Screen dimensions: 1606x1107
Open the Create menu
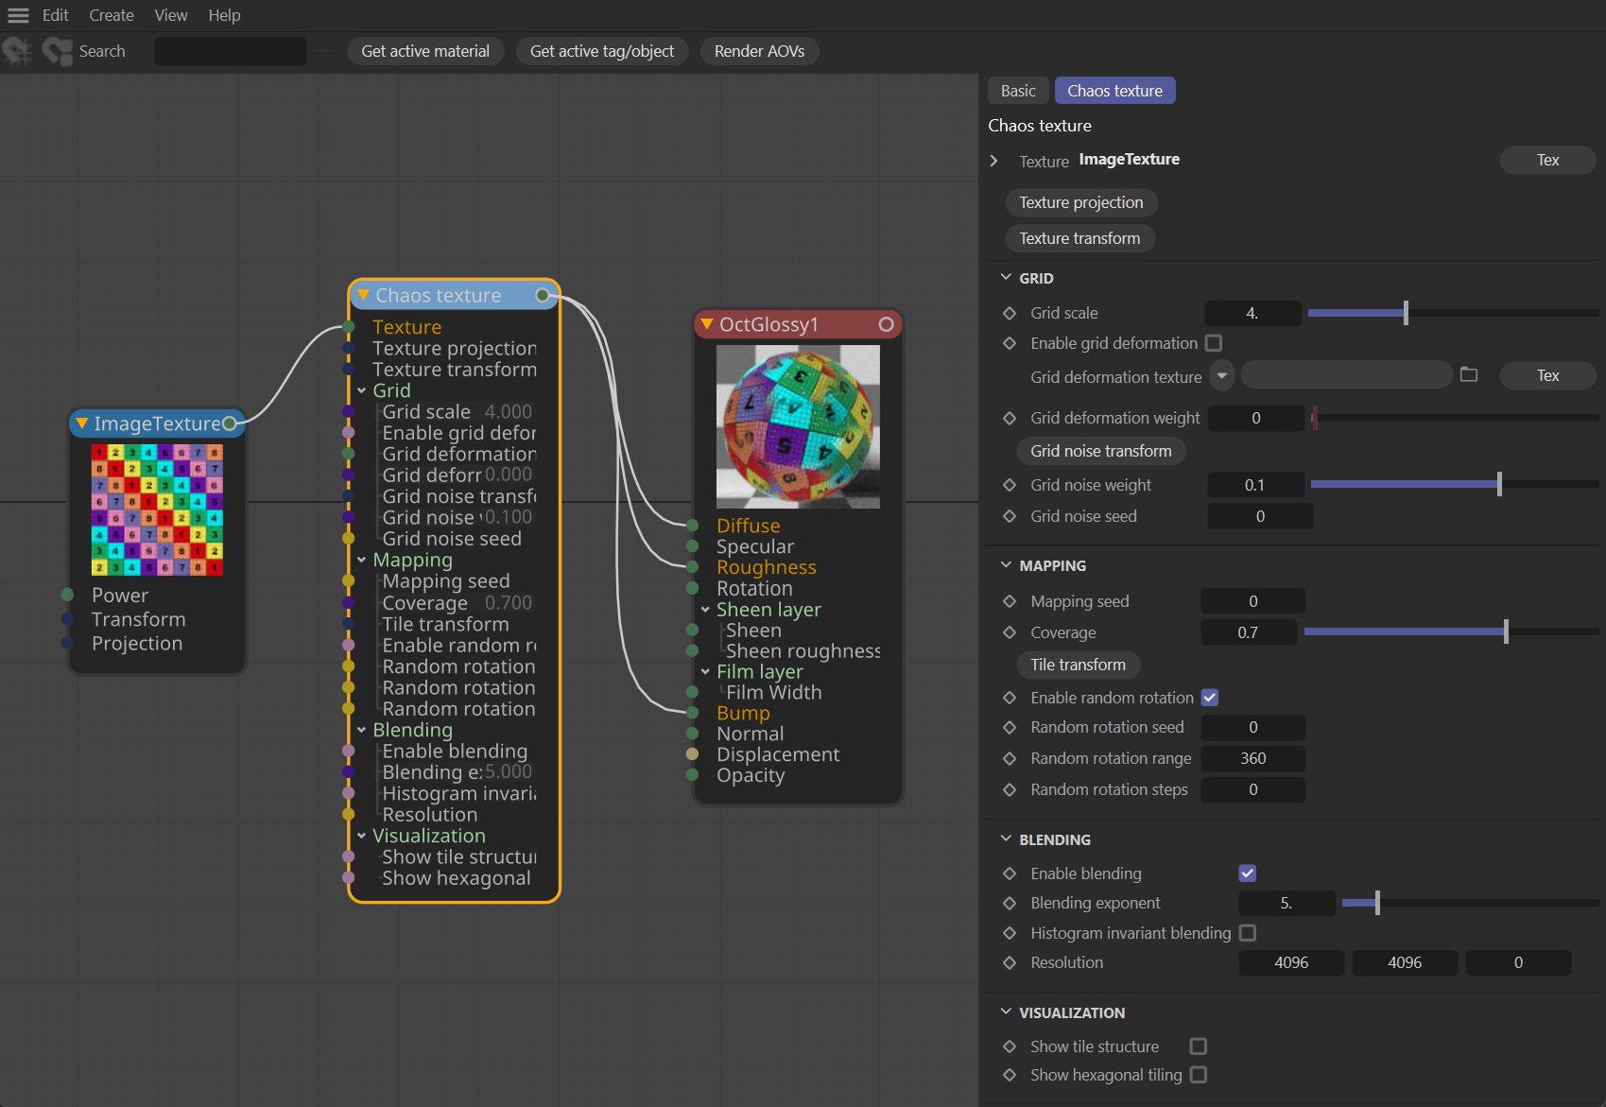[x=111, y=15]
